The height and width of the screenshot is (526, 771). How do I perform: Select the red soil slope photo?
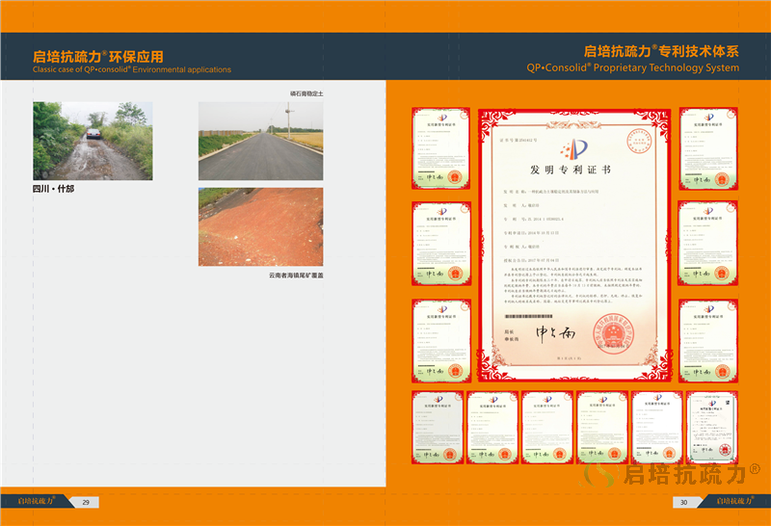click(x=260, y=227)
